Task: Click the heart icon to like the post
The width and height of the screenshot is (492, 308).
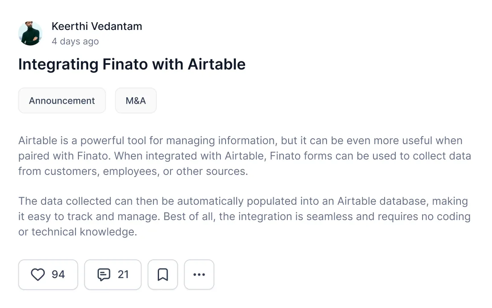Action: [38, 274]
